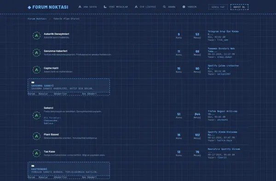The height and width of the screenshot is (181, 276).
Task: Go to Ana Sayfa in navigation
Action: coord(87,7)
